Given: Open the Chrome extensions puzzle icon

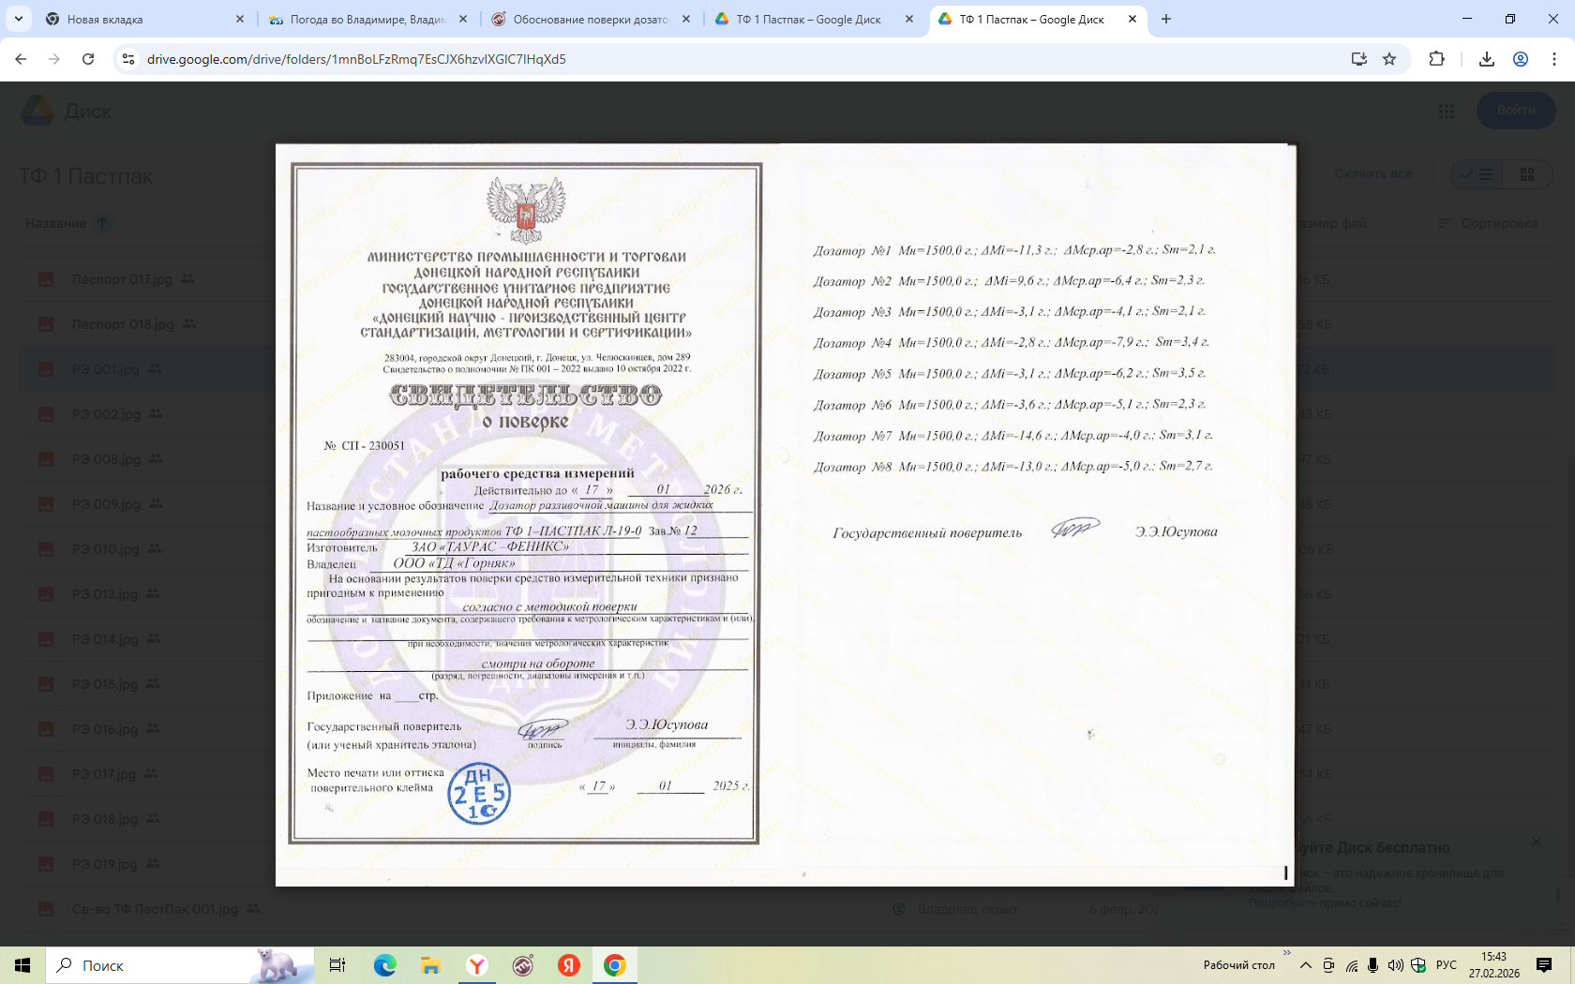Looking at the screenshot, I should [1436, 59].
